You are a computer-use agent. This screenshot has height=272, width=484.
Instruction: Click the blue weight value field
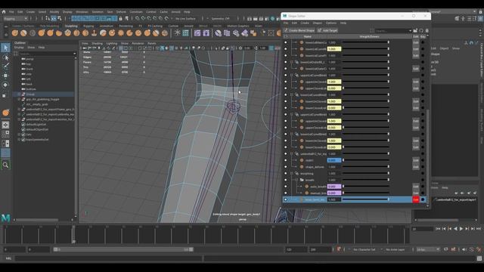point(334,160)
